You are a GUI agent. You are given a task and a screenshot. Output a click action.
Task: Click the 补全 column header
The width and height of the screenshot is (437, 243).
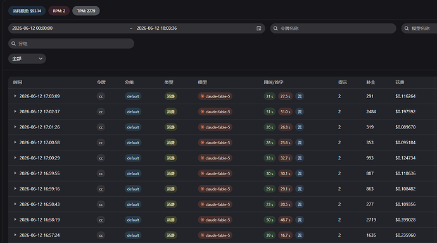click(370, 82)
